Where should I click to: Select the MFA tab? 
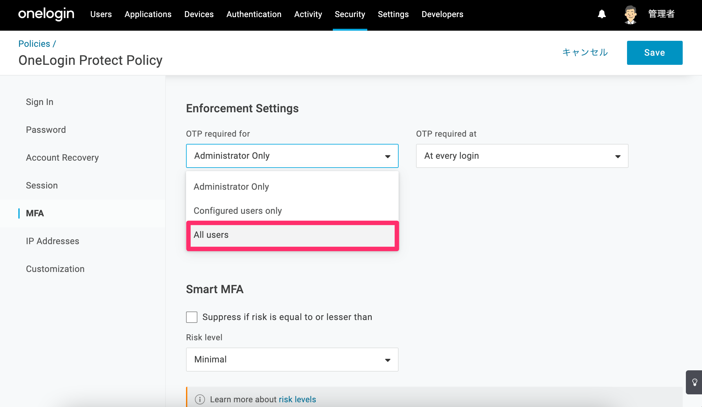pyautogui.click(x=35, y=213)
